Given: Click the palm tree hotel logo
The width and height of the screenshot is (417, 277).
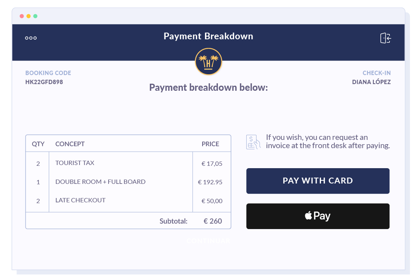Looking at the screenshot, I should 208,62.
